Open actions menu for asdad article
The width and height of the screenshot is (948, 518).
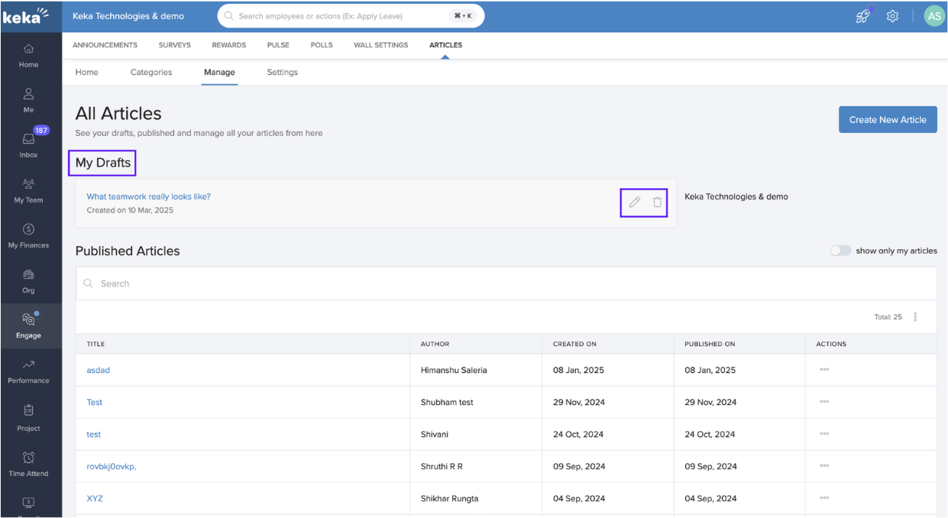(x=824, y=370)
